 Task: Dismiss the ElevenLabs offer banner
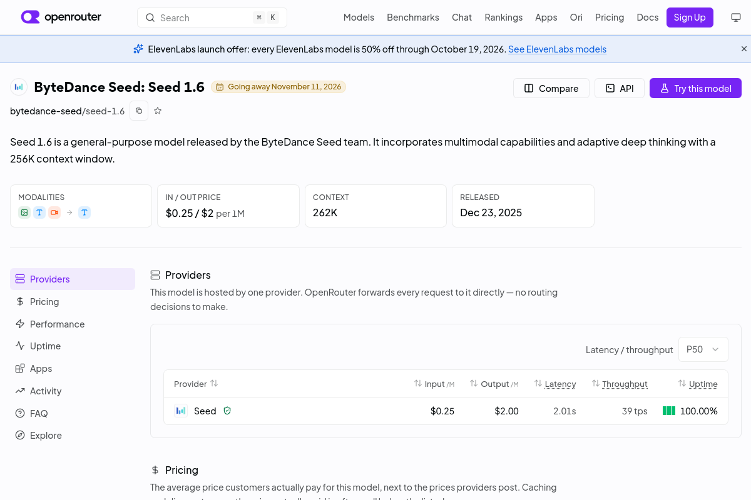point(743,49)
